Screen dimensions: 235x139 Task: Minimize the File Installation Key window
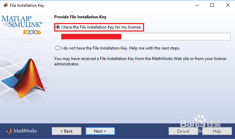click(x=197, y=5)
